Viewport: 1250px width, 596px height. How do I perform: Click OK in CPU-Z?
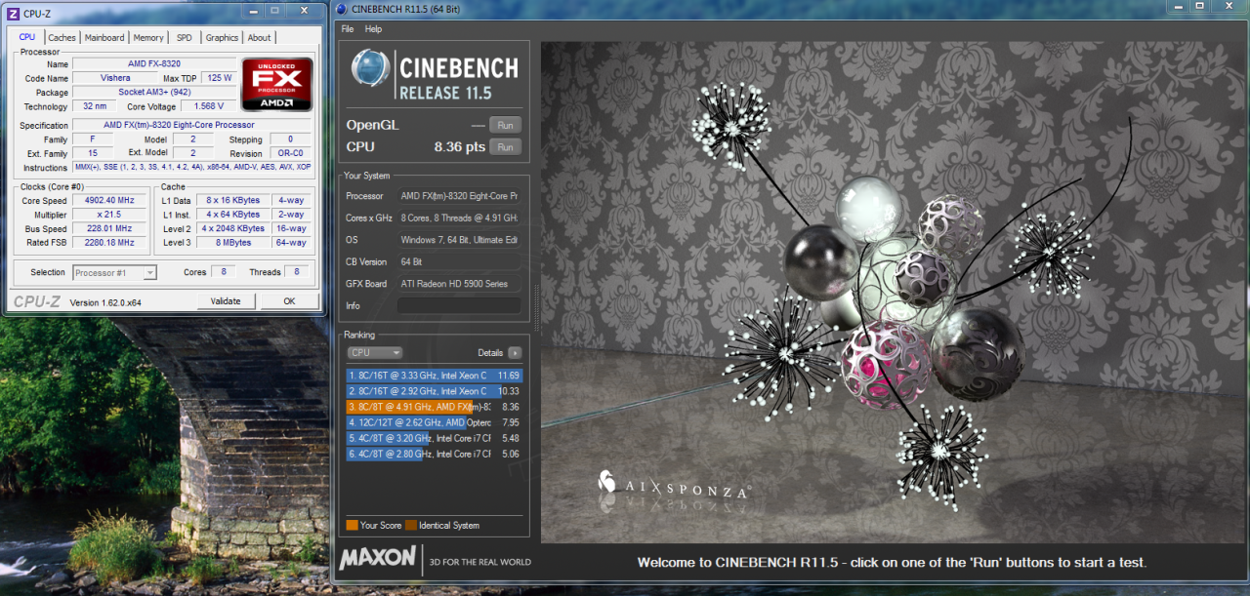tap(289, 301)
